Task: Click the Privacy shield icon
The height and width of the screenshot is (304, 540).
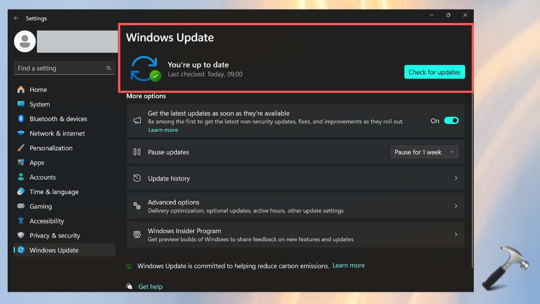Action: click(21, 235)
